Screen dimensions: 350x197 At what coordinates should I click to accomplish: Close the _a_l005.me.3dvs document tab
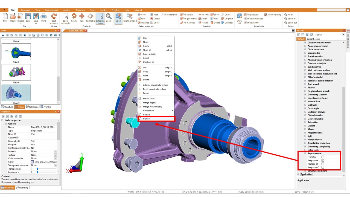coord(85,31)
